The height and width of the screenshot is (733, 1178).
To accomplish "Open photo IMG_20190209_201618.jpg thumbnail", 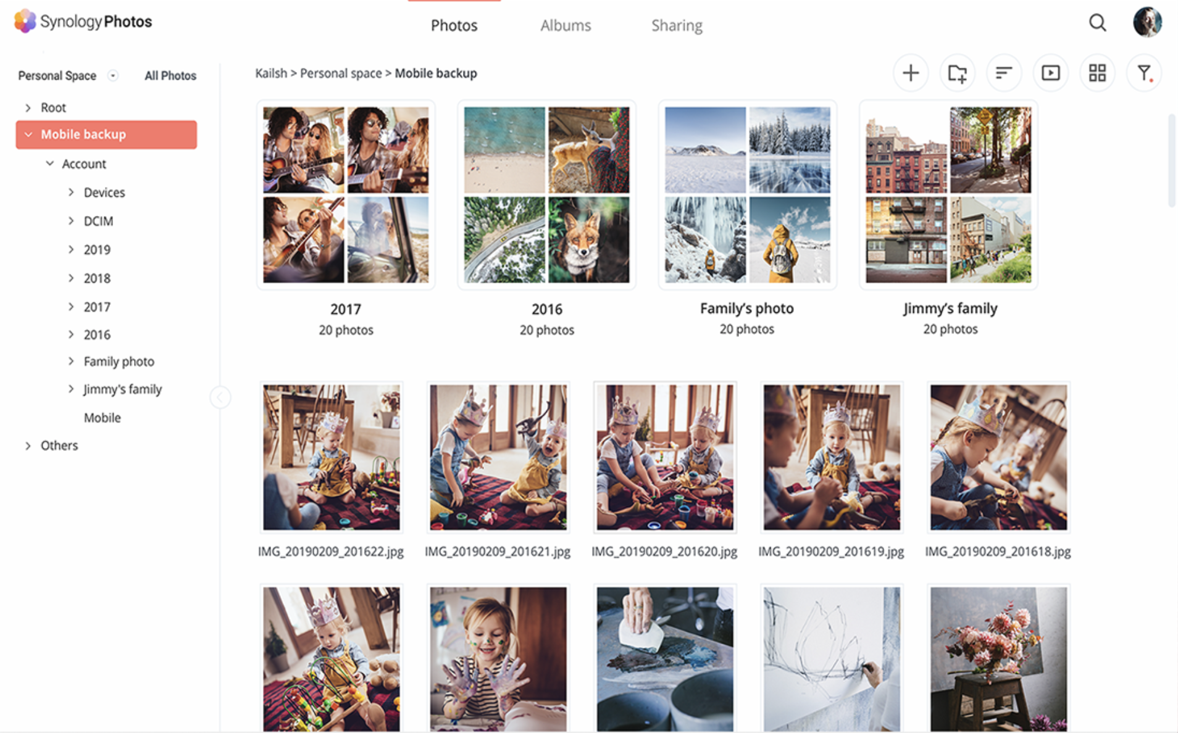I will pyautogui.click(x=998, y=457).
